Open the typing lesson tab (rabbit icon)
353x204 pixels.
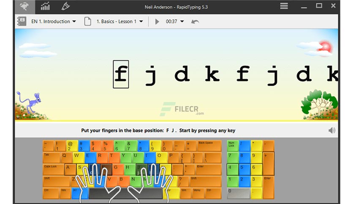(25, 7)
